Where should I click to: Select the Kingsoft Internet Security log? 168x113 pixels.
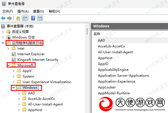coord(38,60)
